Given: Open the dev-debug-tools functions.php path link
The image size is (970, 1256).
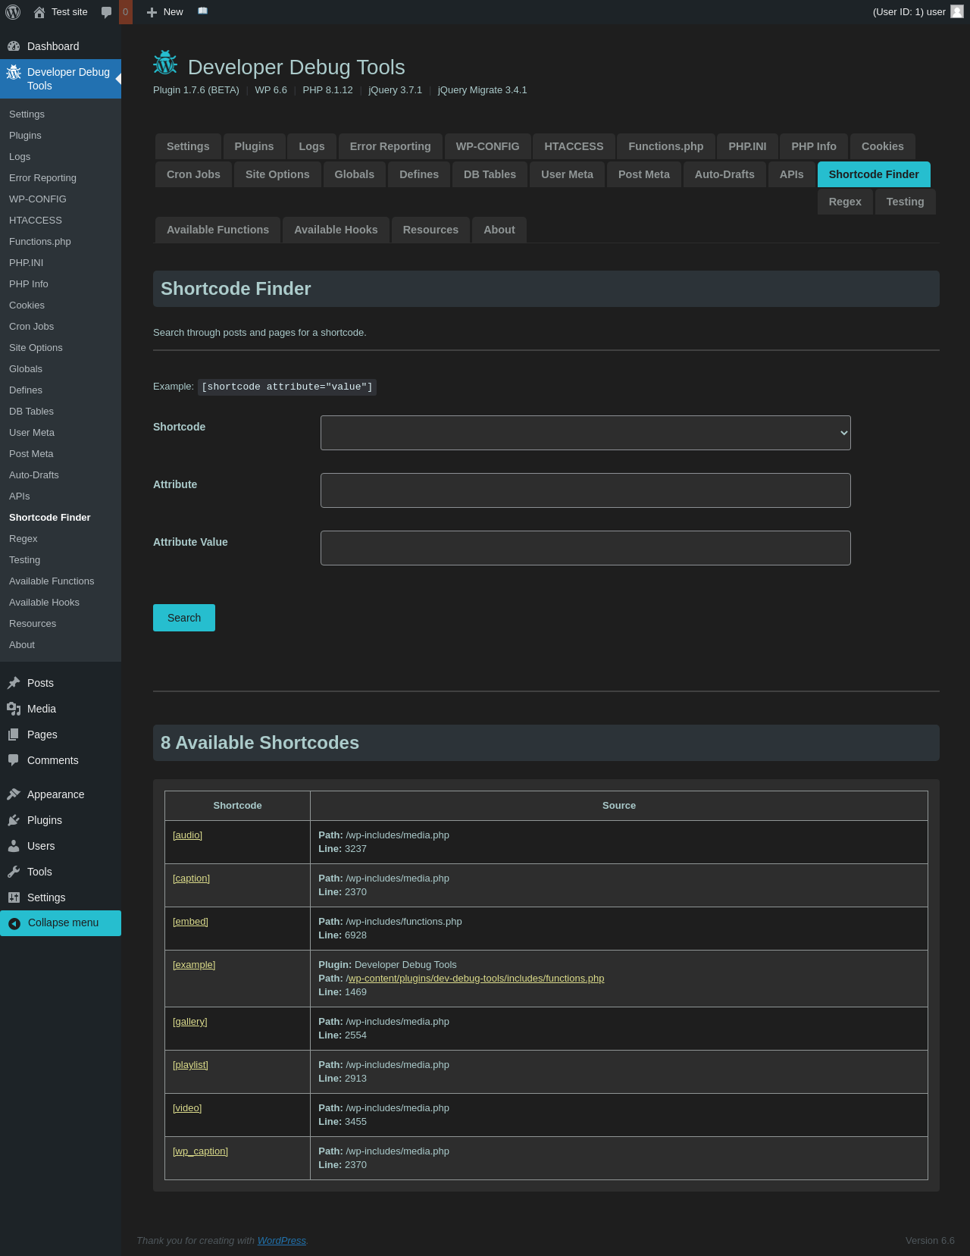Looking at the screenshot, I should coord(475,979).
